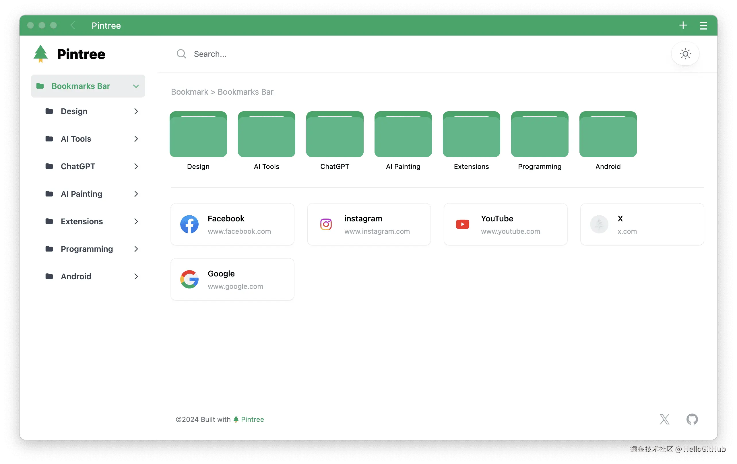Select Extensions in the sidebar tree
Viewport: 737px width, 464px height.
pyautogui.click(x=82, y=221)
